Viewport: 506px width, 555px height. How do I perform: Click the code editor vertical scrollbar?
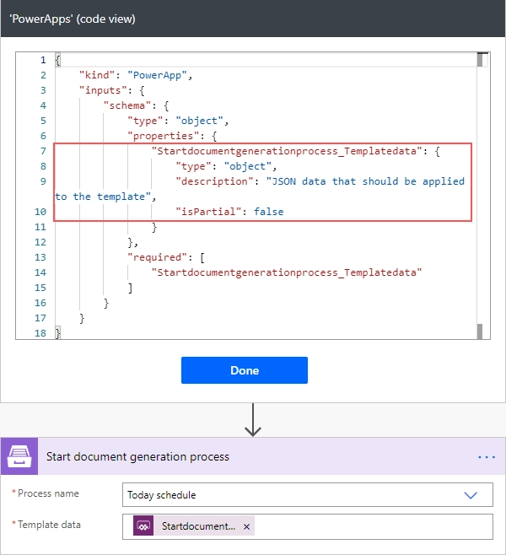480,196
